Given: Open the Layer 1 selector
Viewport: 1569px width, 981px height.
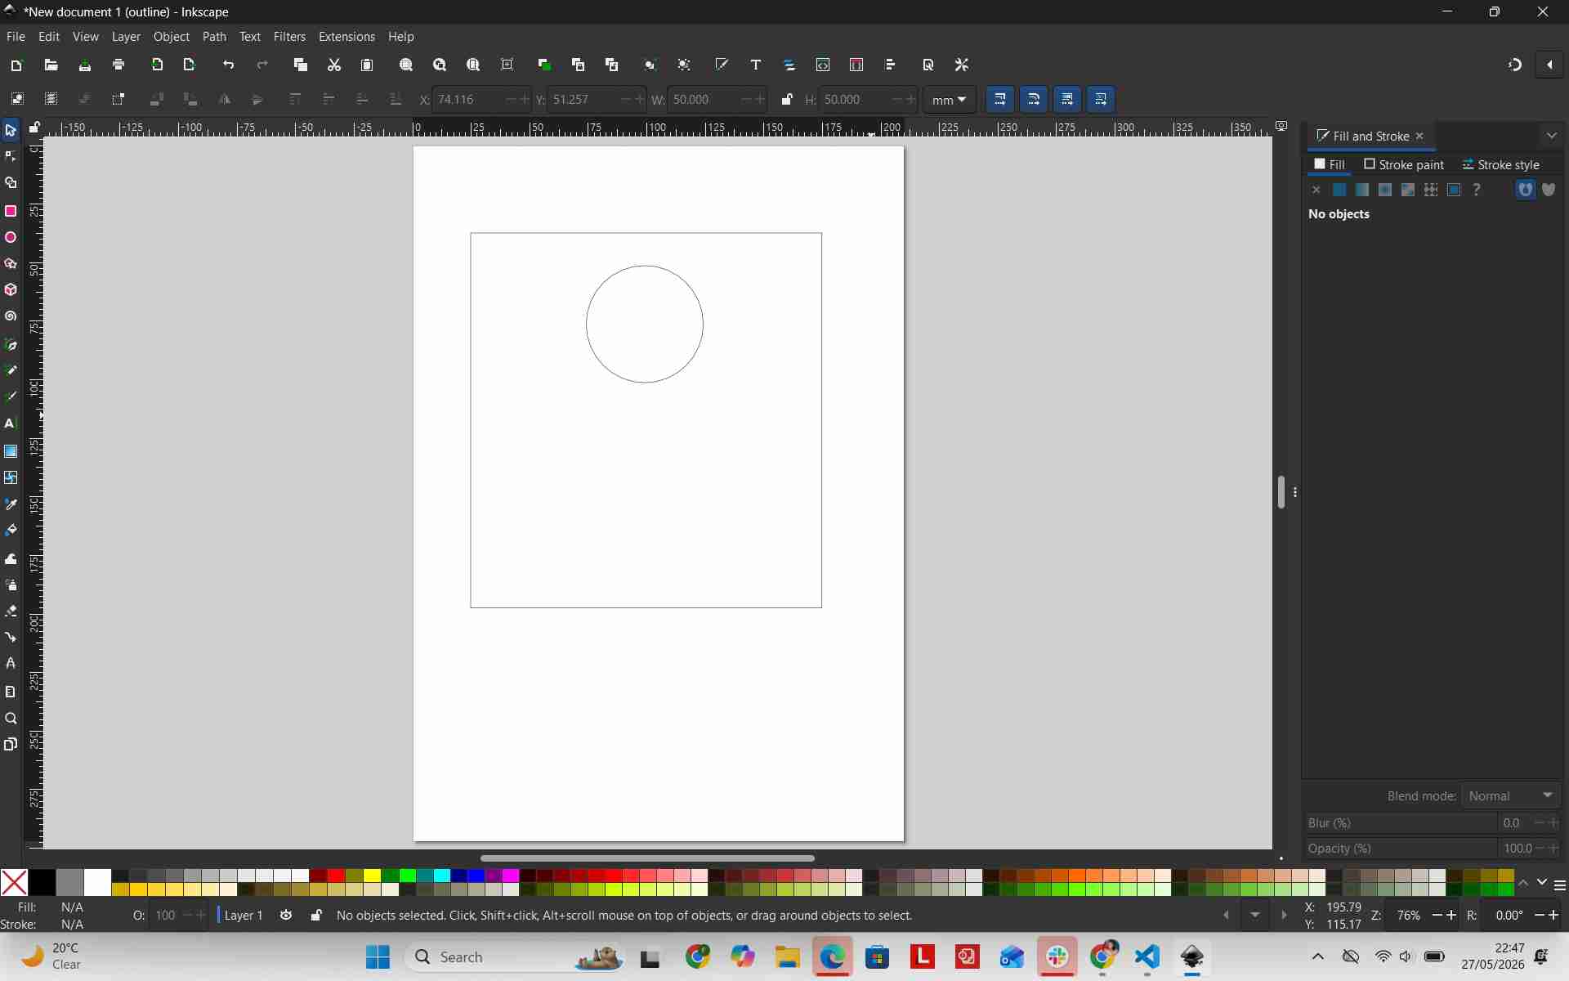Looking at the screenshot, I should tap(244, 916).
